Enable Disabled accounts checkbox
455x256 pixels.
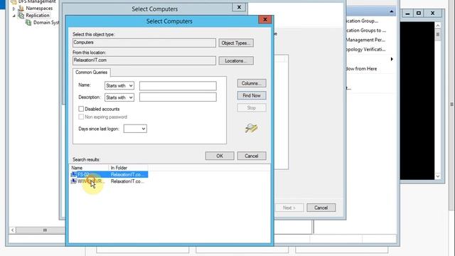pos(81,109)
